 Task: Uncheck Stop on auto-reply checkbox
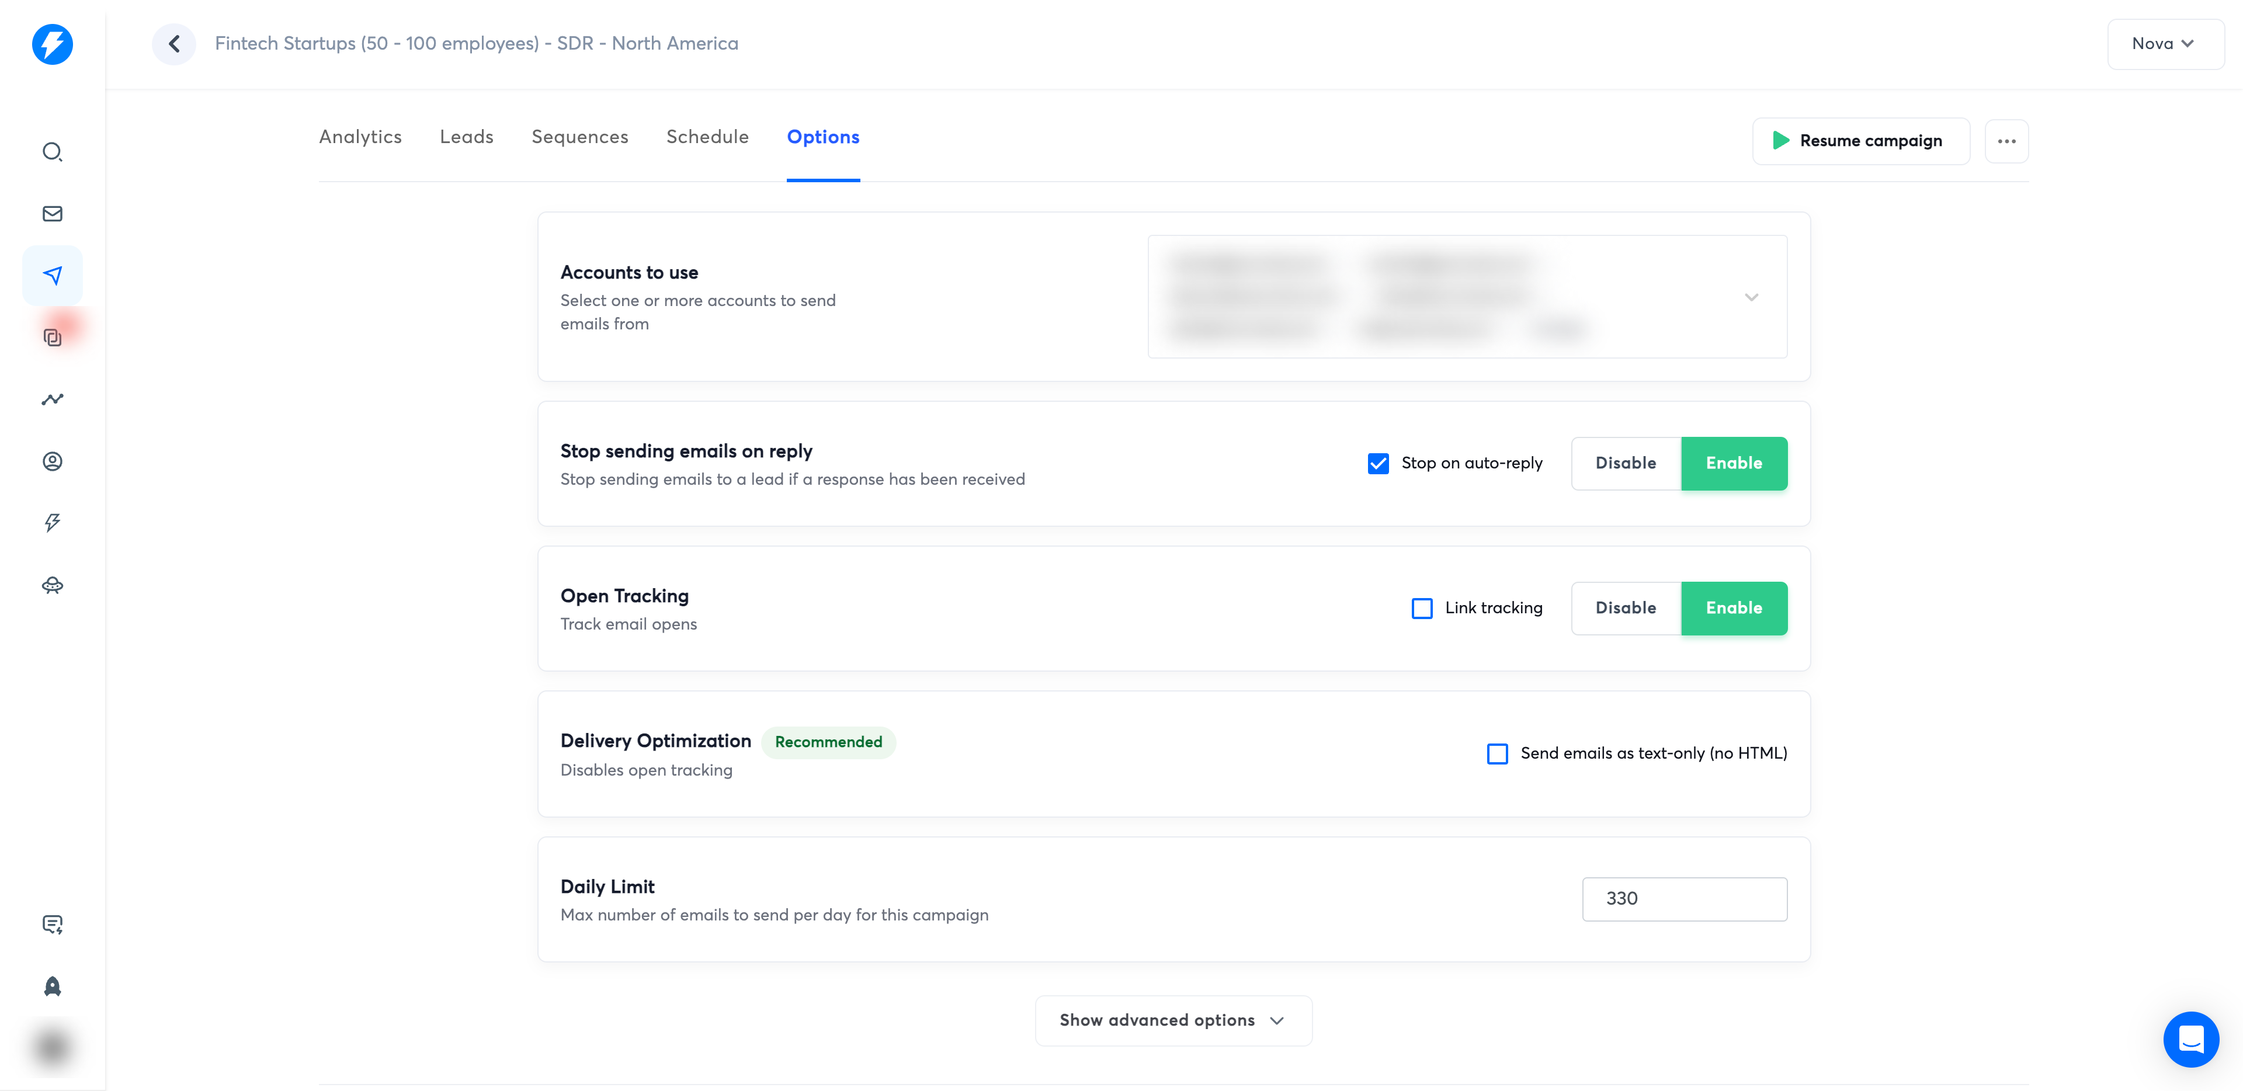(x=1377, y=463)
